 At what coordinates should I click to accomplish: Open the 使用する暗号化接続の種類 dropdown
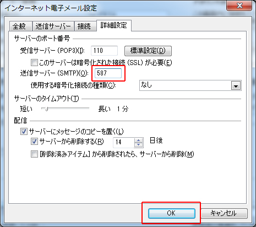[x=190, y=85]
